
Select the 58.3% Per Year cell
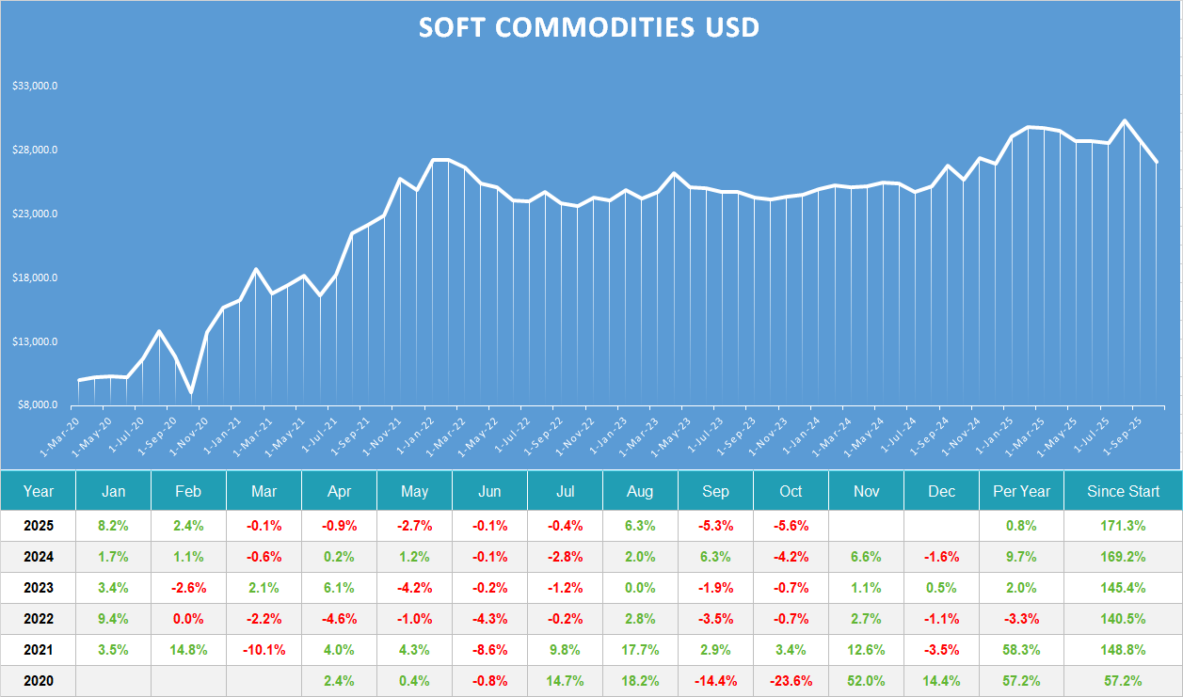click(1021, 649)
